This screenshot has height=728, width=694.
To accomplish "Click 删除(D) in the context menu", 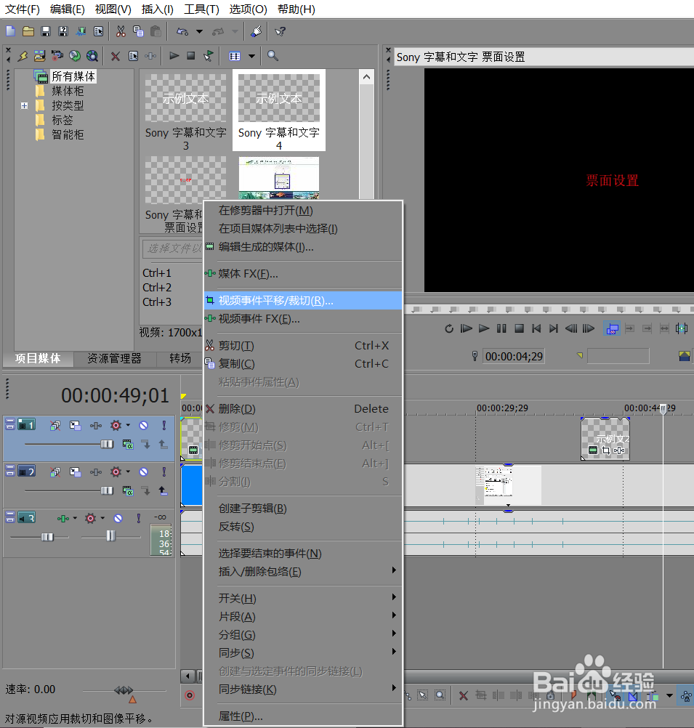I will click(x=303, y=408).
